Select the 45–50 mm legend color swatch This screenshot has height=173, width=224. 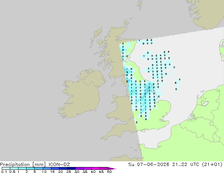click(104, 168)
